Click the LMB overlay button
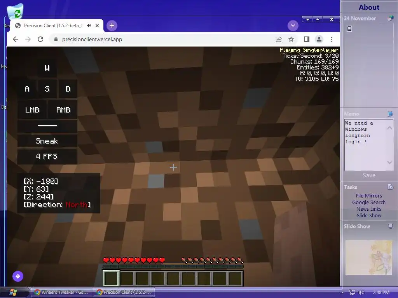The height and width of the screenshot is (298, 398). click(32, 110)
